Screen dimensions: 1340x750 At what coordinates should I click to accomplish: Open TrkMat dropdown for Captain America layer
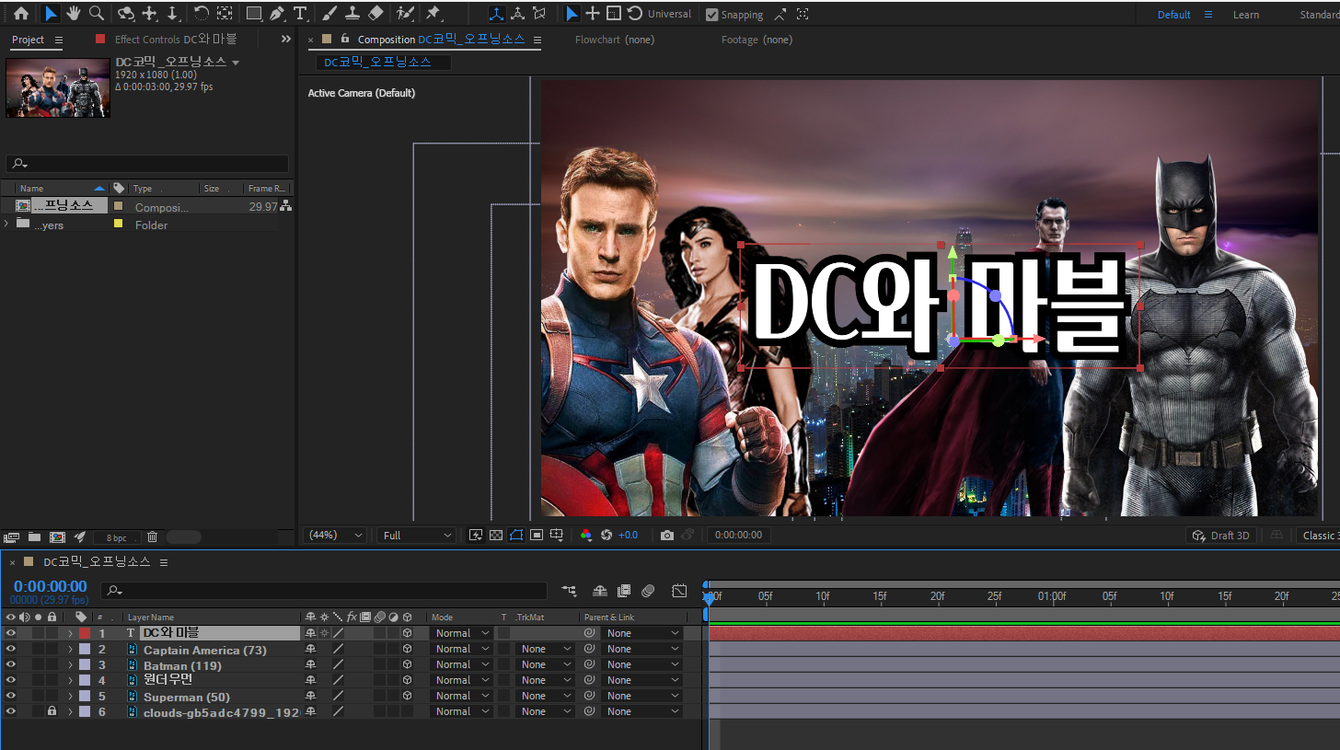544,649
